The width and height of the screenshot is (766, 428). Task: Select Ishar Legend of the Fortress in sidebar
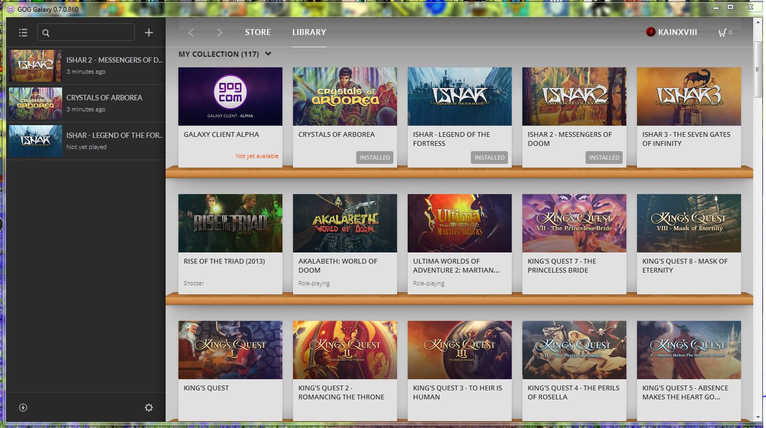point(86,141)
